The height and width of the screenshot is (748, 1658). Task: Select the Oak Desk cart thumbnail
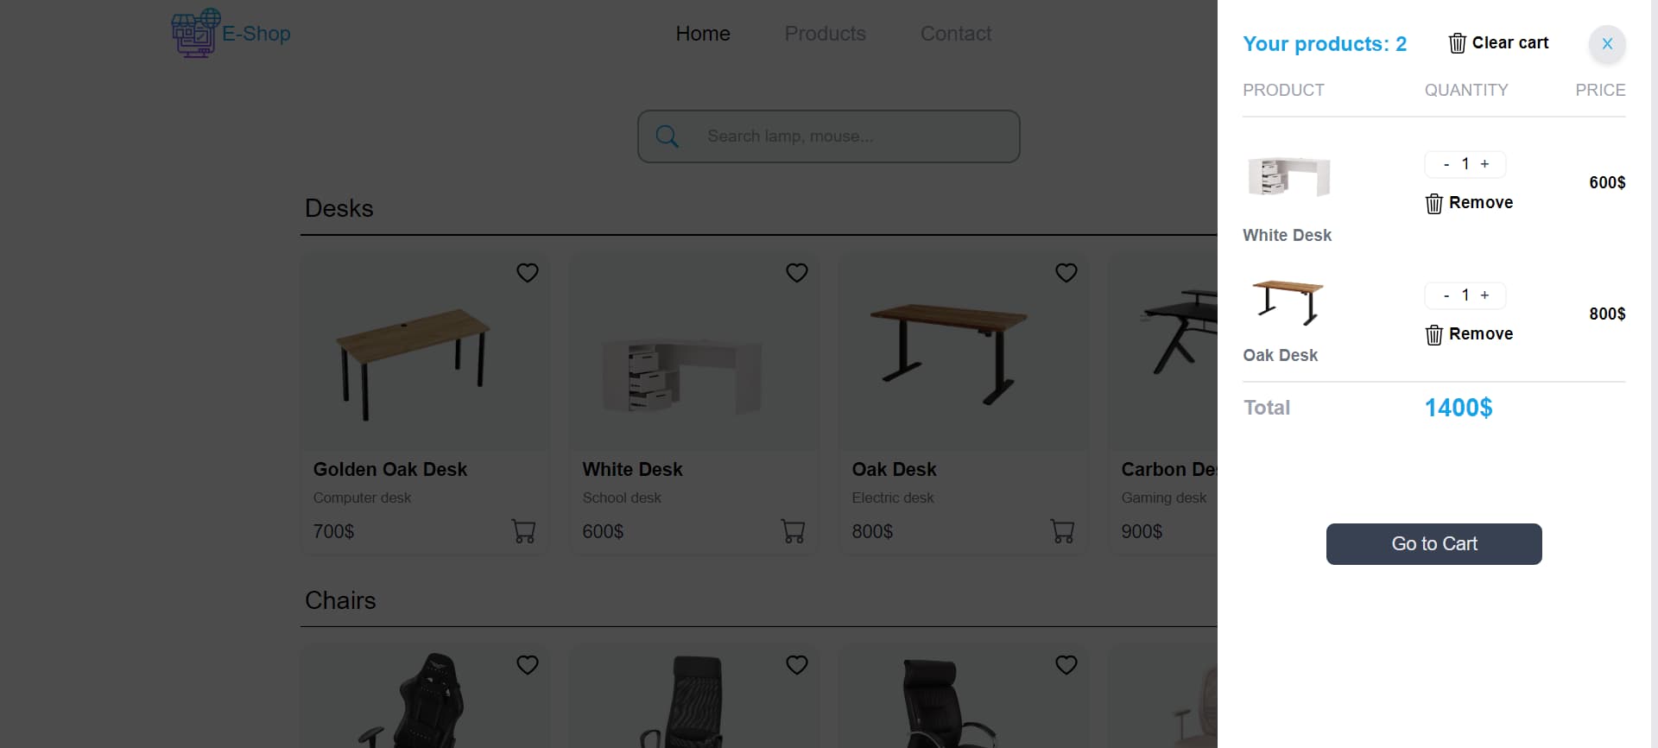[x=1287, y=303]
